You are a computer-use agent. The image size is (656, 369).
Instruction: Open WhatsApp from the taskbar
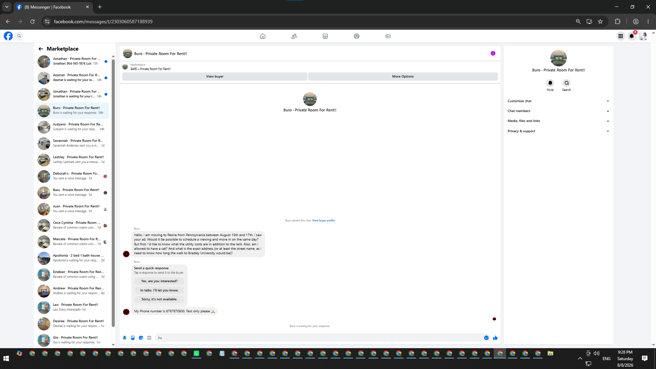tap(196, 354)
